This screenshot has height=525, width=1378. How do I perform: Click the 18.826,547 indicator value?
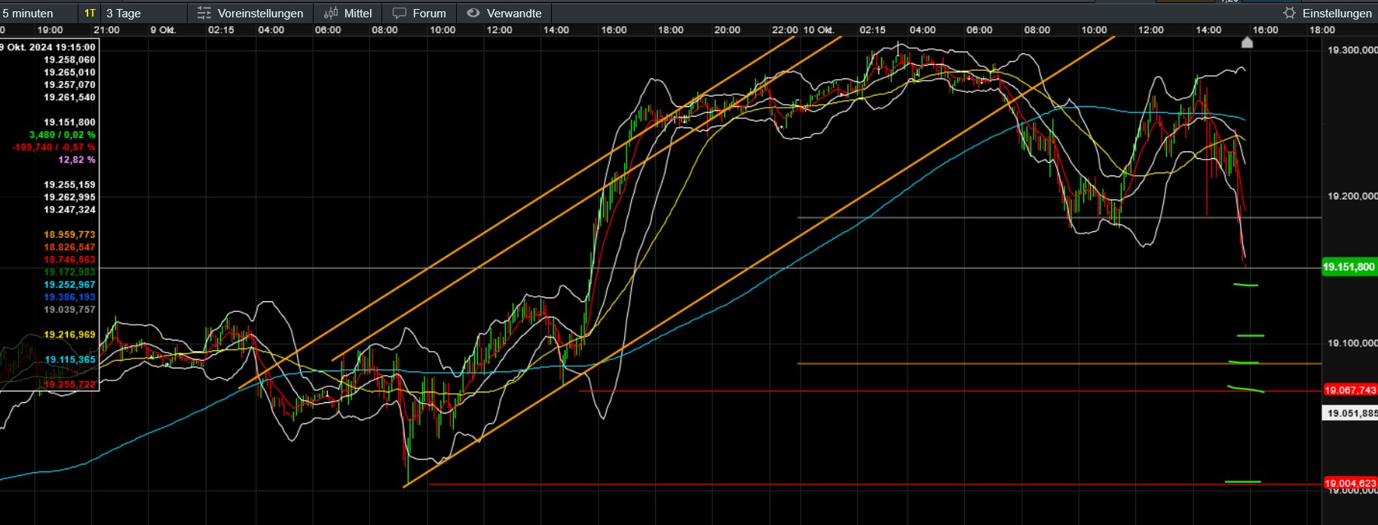(69, 247)
